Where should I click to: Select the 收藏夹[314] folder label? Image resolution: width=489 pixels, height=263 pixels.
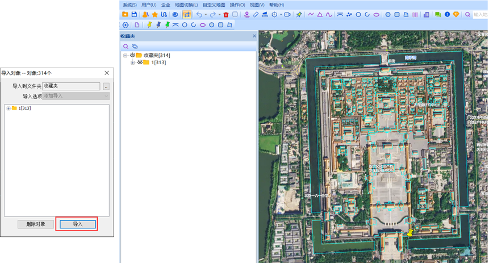tap(157, 55)
